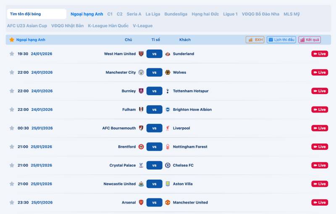Toggle star for Manchester City vs Wolves

point(12,72)
